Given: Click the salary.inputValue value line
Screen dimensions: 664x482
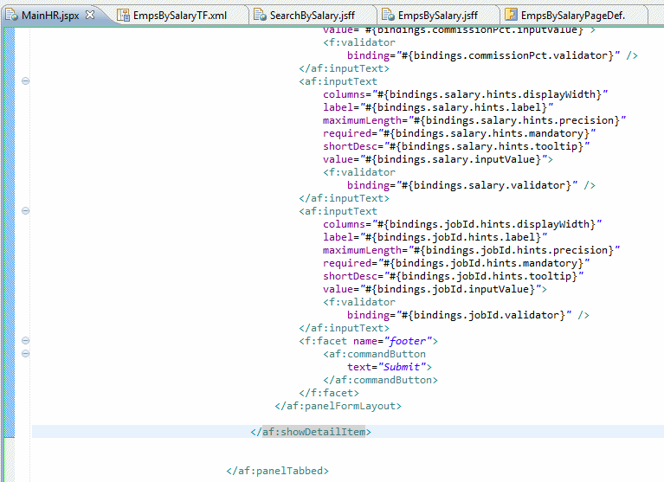Looking at the screenshot, I should coord(438,159).
